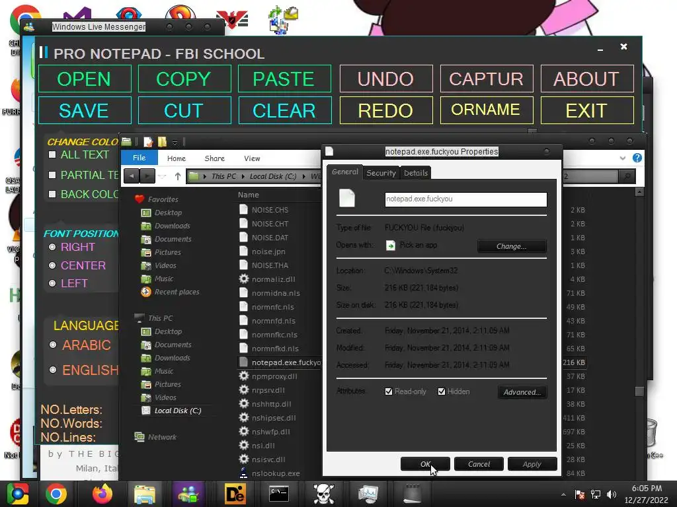
Task: Click the Explorer vertical scrollbar thumb
Action: pyautogui.click(x=639, y=391)
